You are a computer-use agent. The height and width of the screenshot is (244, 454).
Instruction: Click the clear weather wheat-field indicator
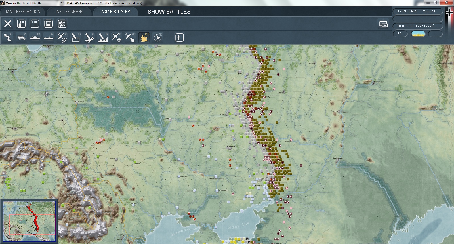[x=418, y=34]
